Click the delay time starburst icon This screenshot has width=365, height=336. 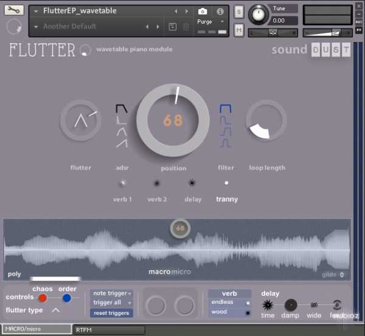pyautogui.click(x=268, y=305)
